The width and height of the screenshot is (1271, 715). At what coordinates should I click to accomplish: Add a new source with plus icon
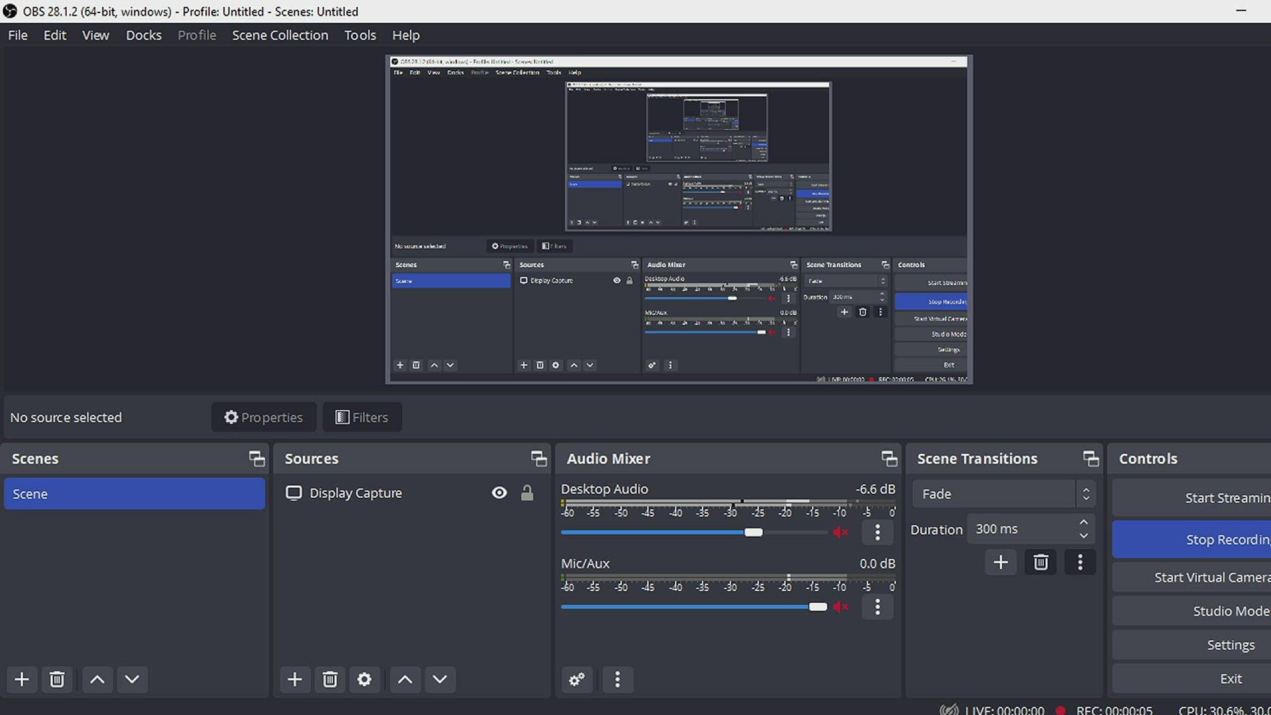(295, 679)
